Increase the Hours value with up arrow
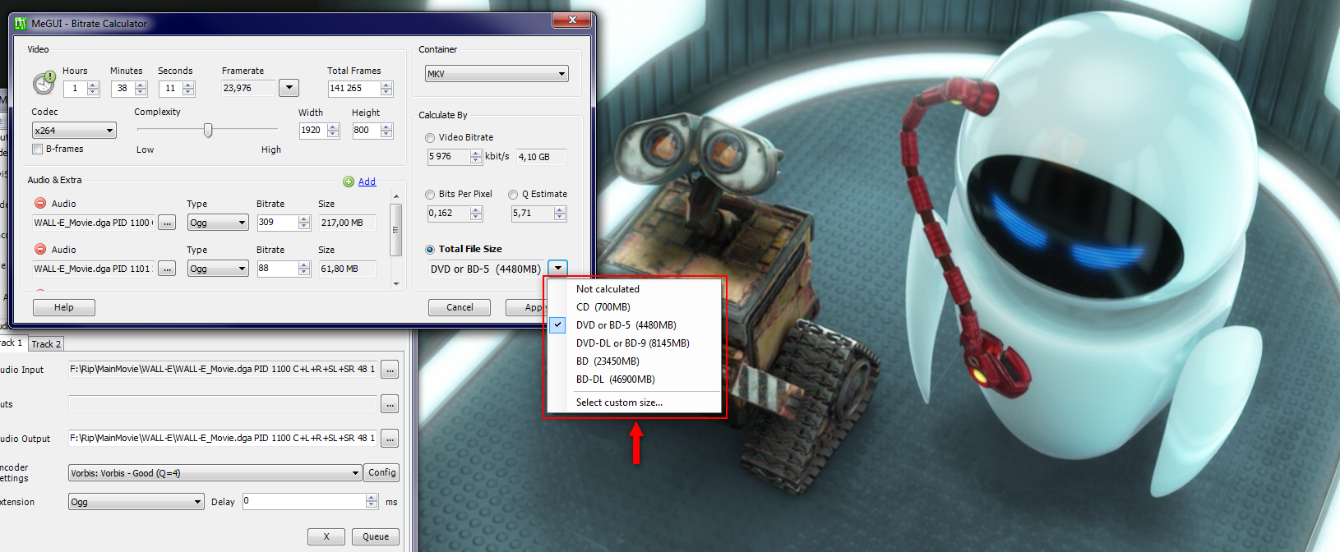This screenshot has height=552, width=1340. point(93,85)
